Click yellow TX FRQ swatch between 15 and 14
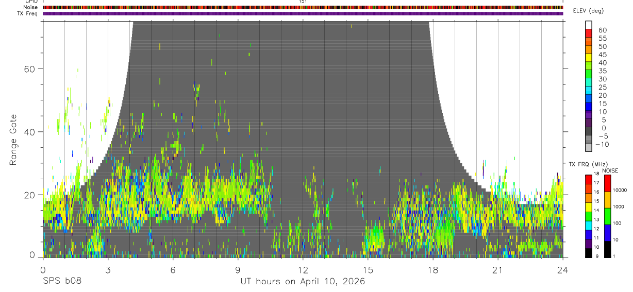Image resolution: width=633 pixels, height=292 pixels. click(x=589, y=207)
